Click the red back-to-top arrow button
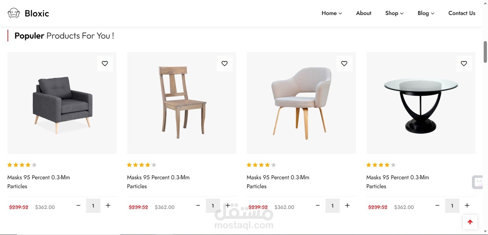The height and width of the screenshot is (235, 488). click(470, 222)
